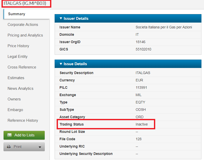
Task: Click GICS code 55102010
Action: (143, 49)
